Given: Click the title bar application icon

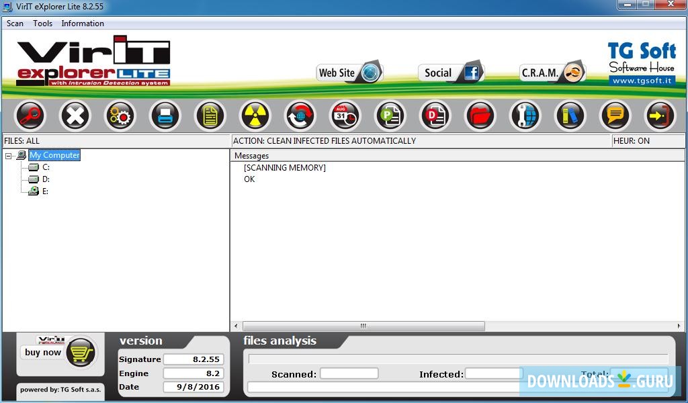Looking at the screenshot, I should (x=7, y=7).
